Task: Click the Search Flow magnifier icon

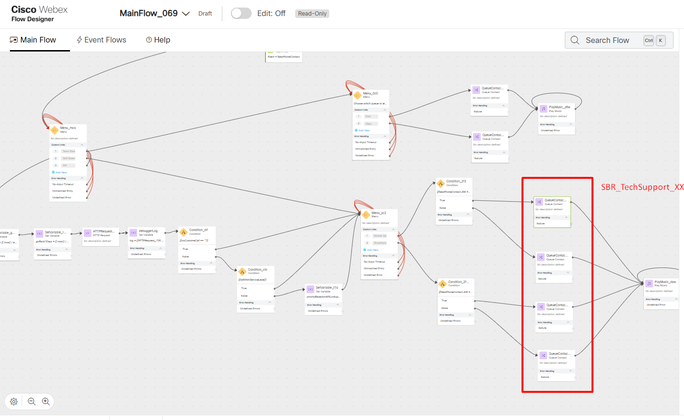Action: click(x=575, y=40)
